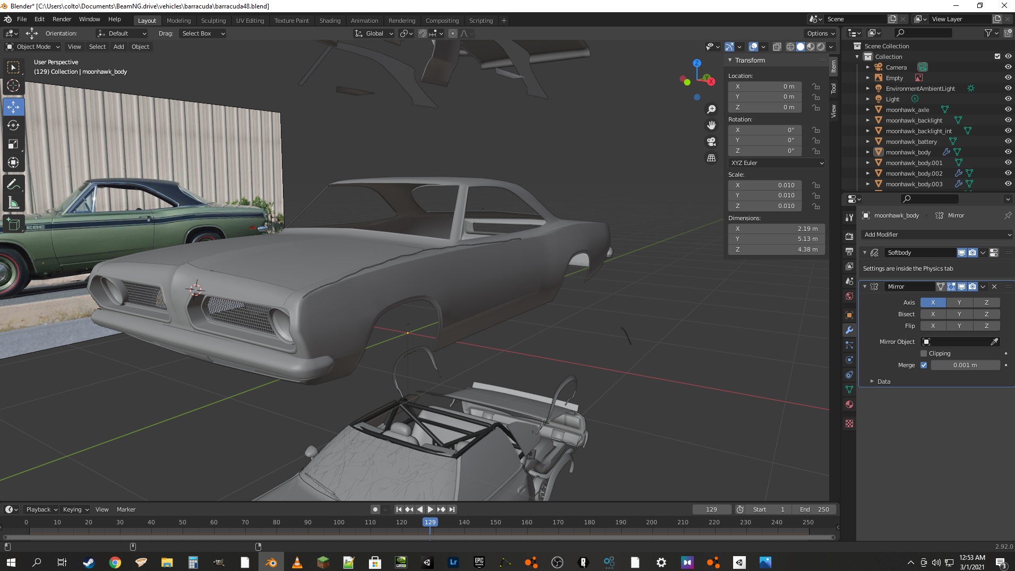Remove the Mirror modifier
Viewport: 1015px width, 571px height.
pos(994,287)
